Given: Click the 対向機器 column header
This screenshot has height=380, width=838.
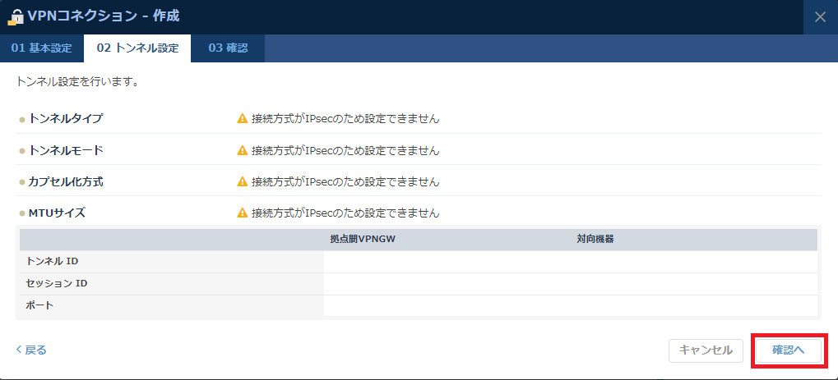Looking at the screenshot, I should tap(595, 239).
